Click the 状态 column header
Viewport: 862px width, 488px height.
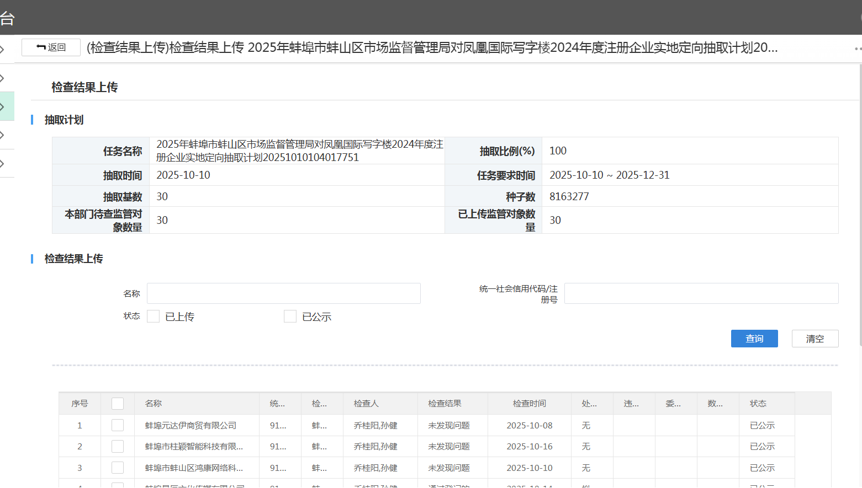pos(758,404)
